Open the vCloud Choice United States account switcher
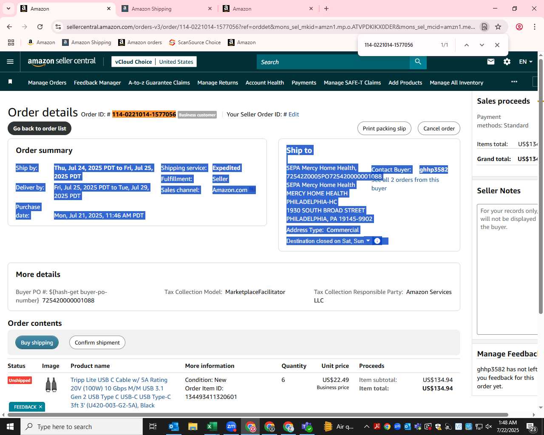 tap(154, 62)
